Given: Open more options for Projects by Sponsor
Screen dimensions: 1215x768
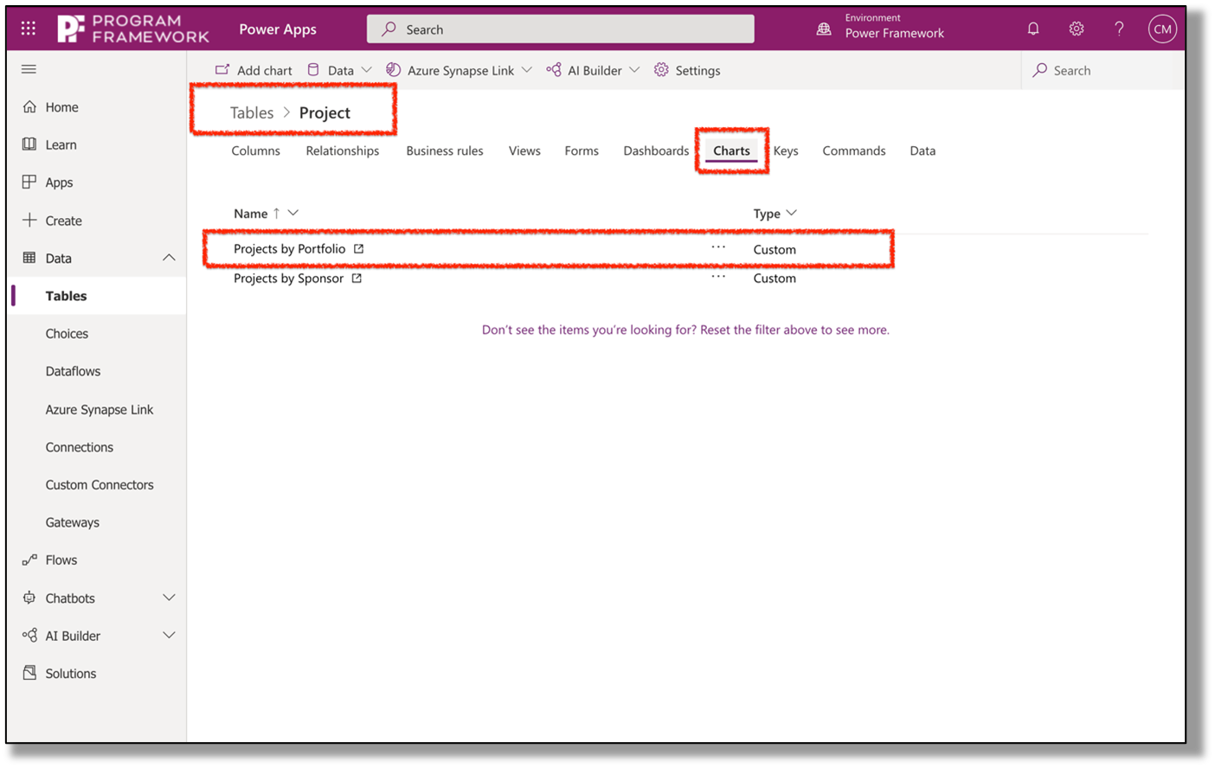Looking at the screenshot, I should pos(718,277).
